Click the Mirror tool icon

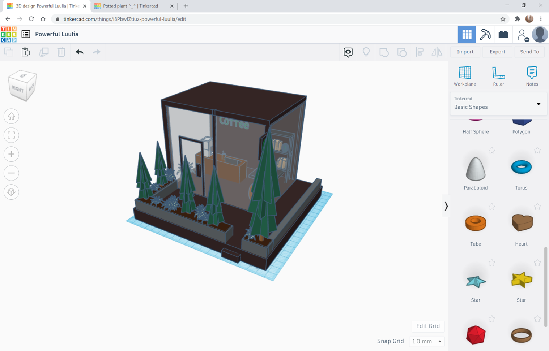(x=437, y=52)
